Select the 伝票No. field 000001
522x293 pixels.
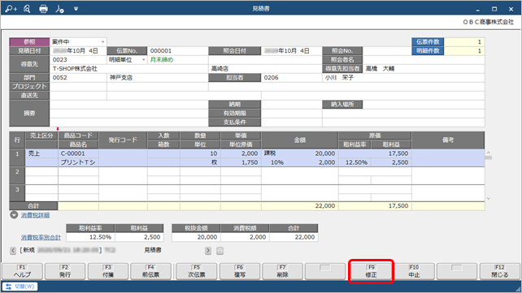177,51
